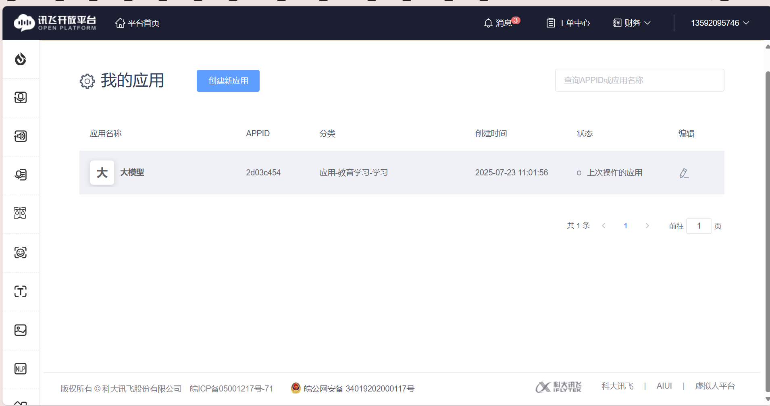Viewport: 770px width, 406px height.
Task: Click the 创建新应用 button
Action: [228, 81]
